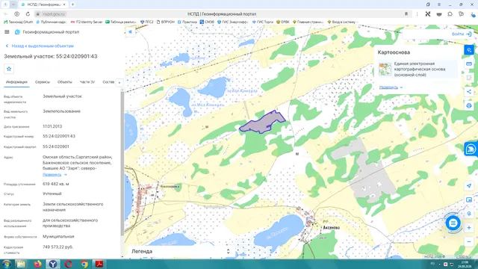Click cadastral quarter 55:24:020901 value
The image size is (478, 269).
click(x=56, y=146)
